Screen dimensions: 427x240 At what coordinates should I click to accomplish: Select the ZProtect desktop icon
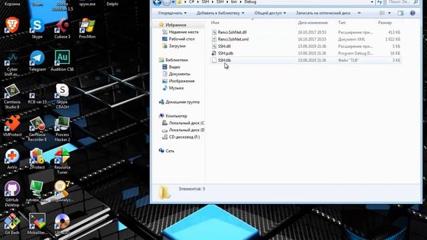37,159
